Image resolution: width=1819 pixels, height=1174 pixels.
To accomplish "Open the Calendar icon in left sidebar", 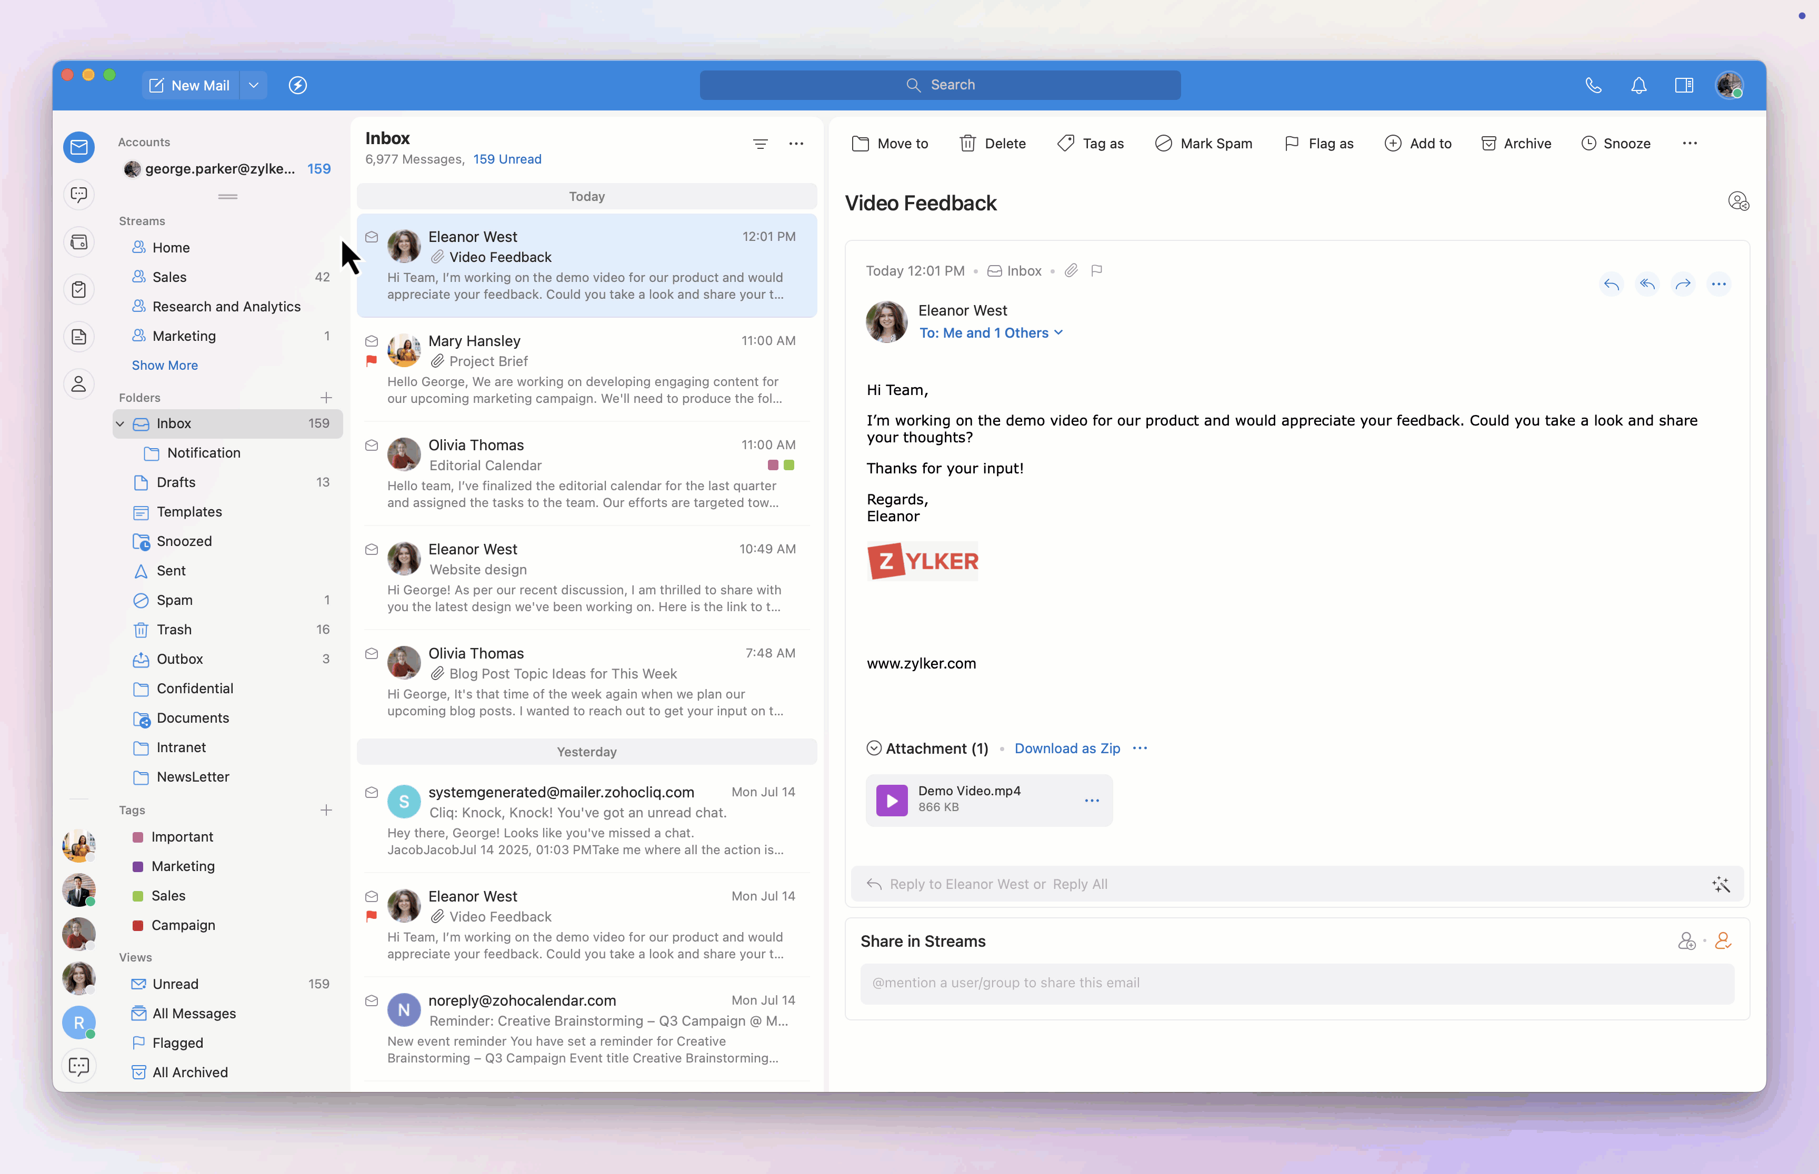I will click(78, 242).
